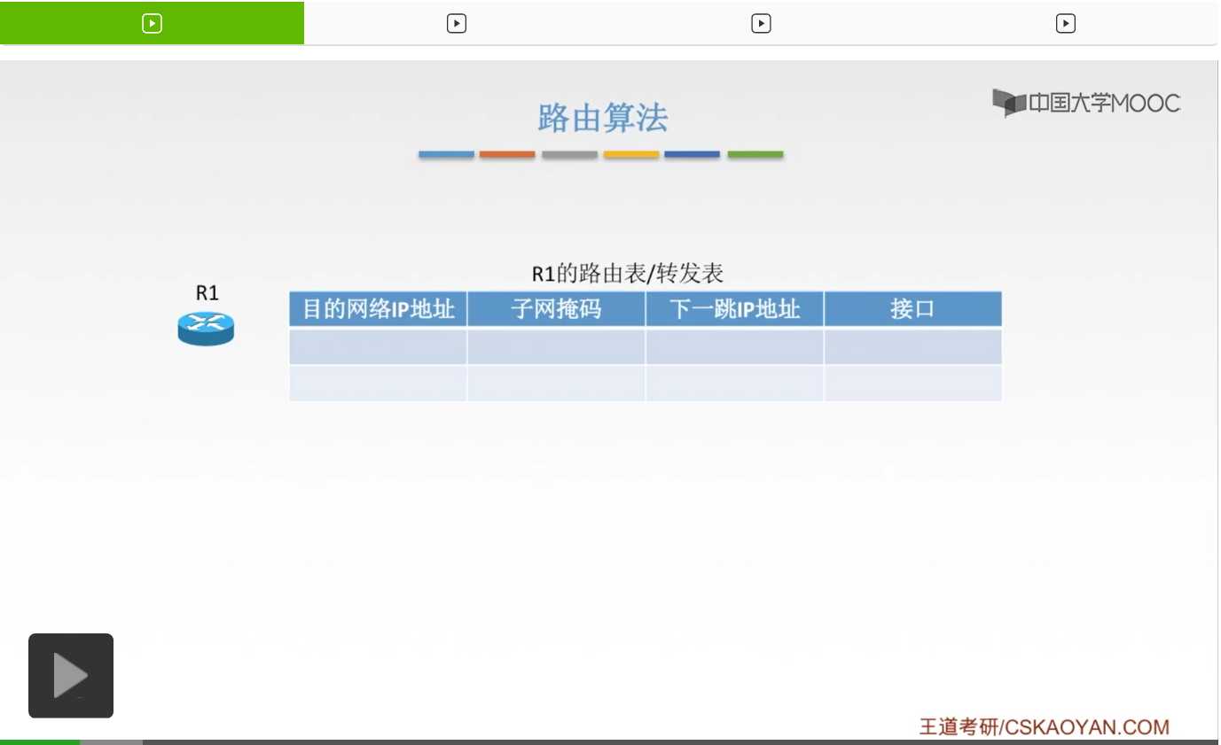This screenshot has height=745, width=1221.
Task: Click the R1的路由表/转发表 caption
Action: point(627,274)
